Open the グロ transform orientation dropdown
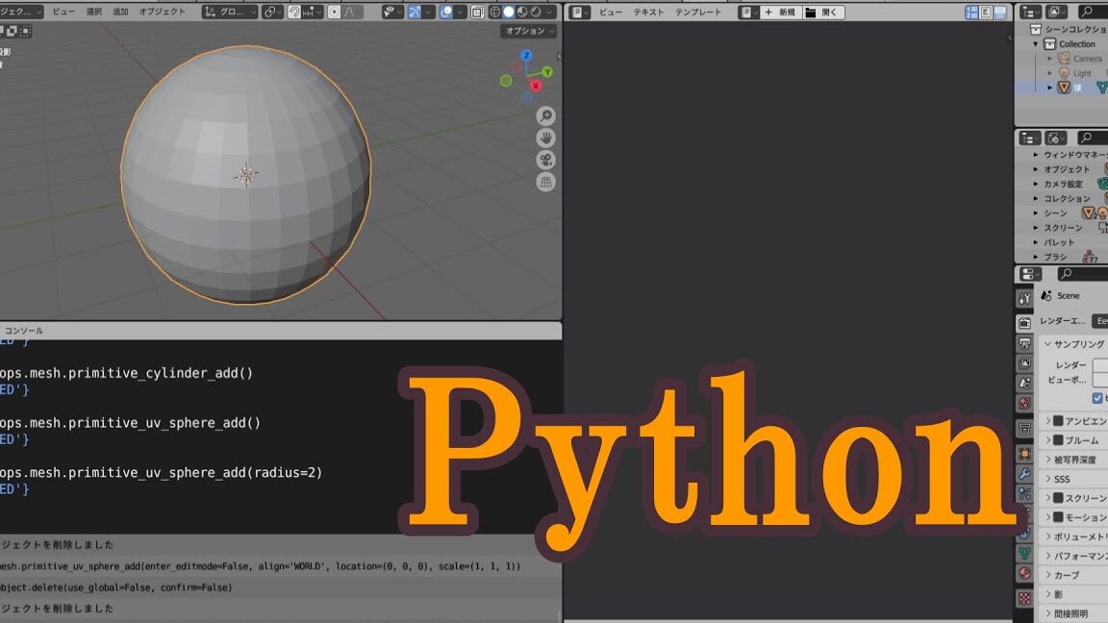 pos(228,12)
